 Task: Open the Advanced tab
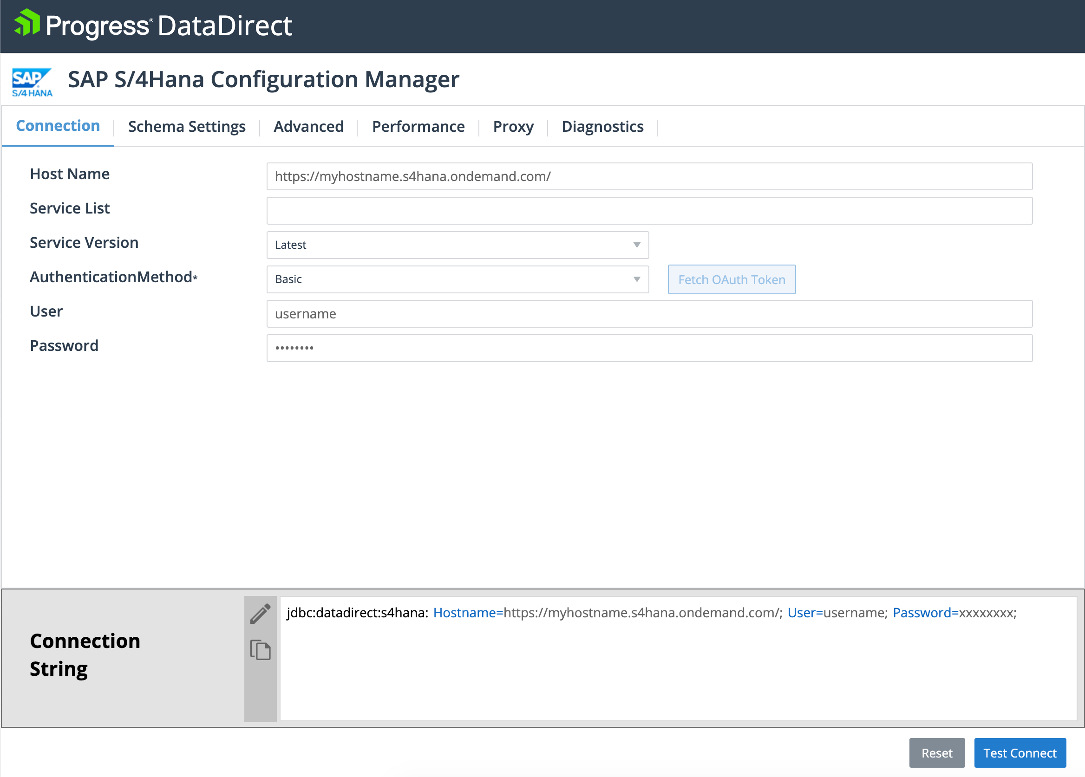pos(308,127)
